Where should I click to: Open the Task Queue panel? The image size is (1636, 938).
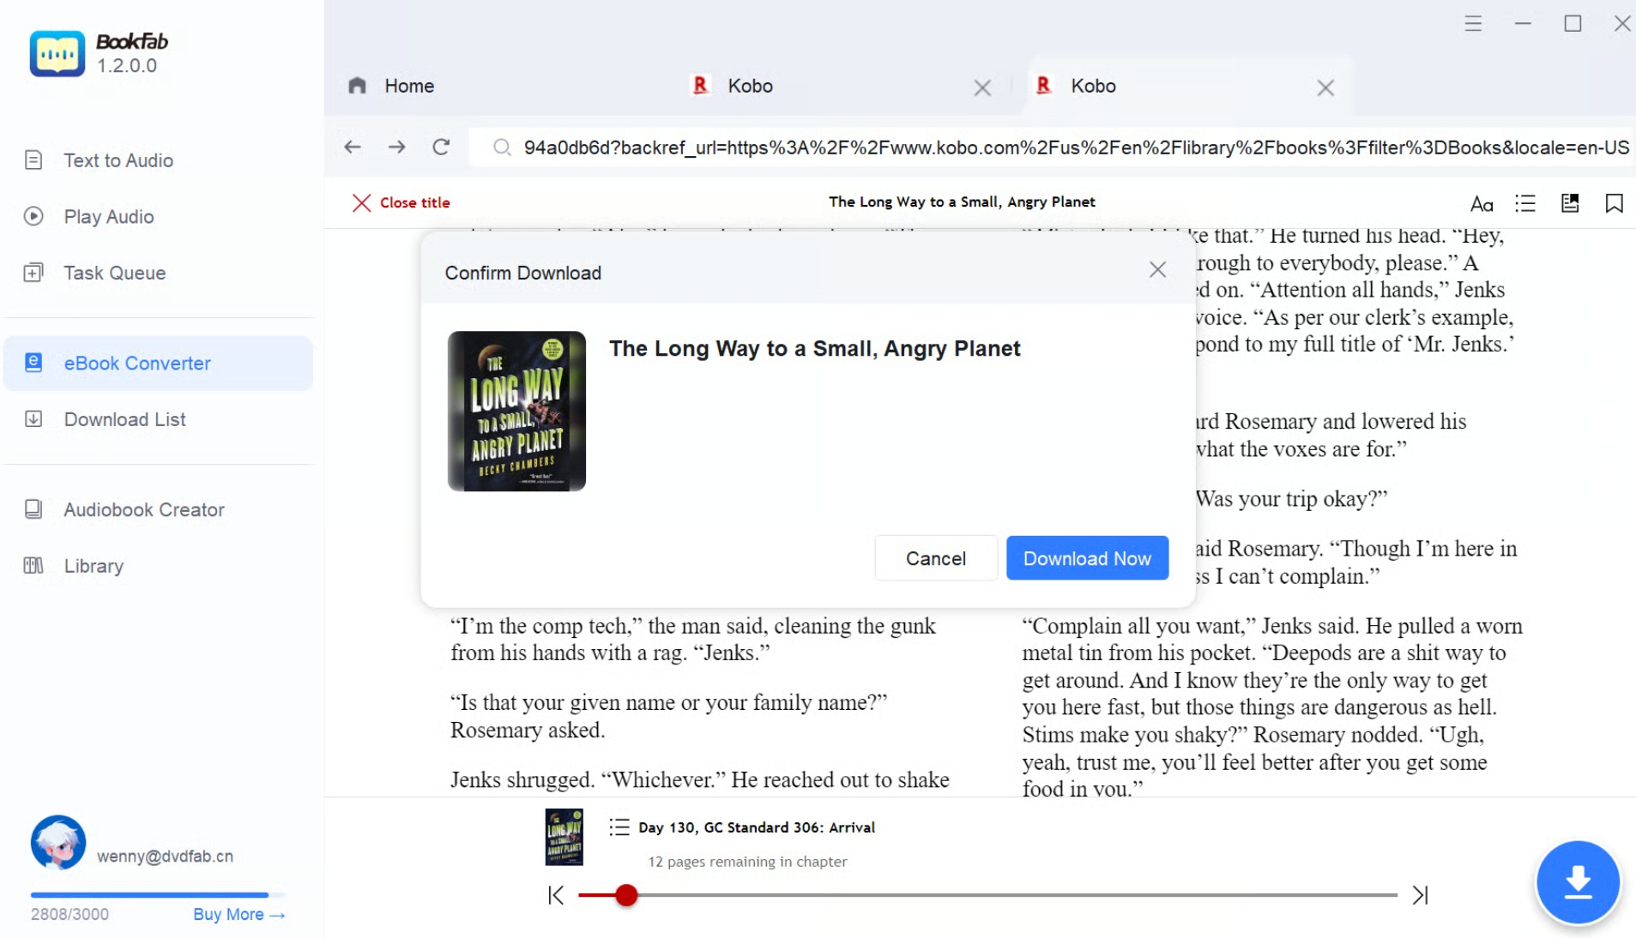[113, 273]
